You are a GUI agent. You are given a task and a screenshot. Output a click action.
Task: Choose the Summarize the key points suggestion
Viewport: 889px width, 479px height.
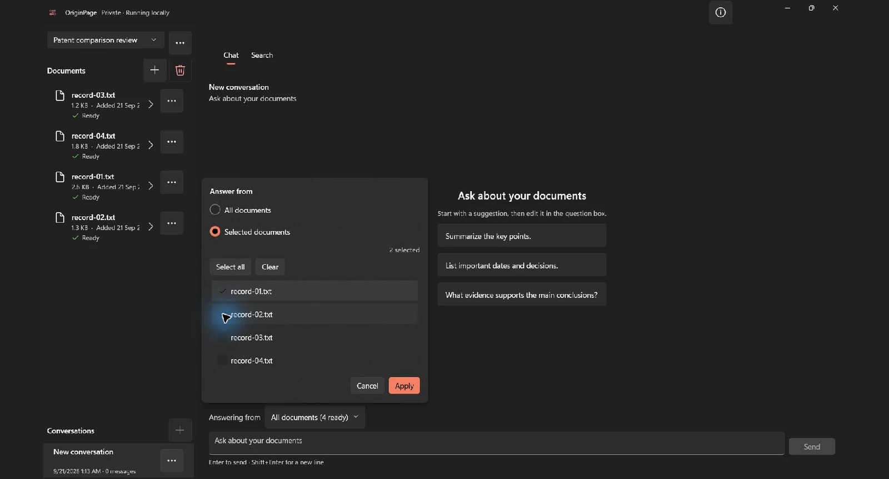[522, 236]
